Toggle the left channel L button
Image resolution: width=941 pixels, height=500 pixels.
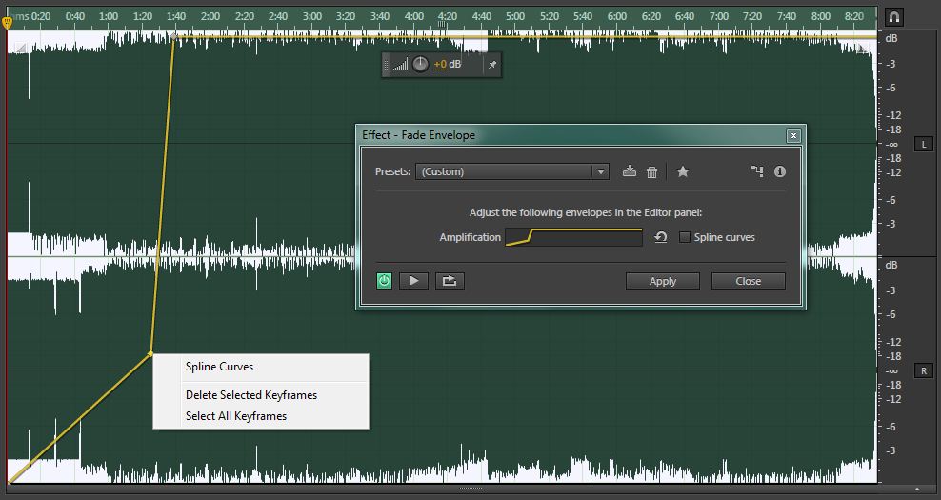pos(923,144)
